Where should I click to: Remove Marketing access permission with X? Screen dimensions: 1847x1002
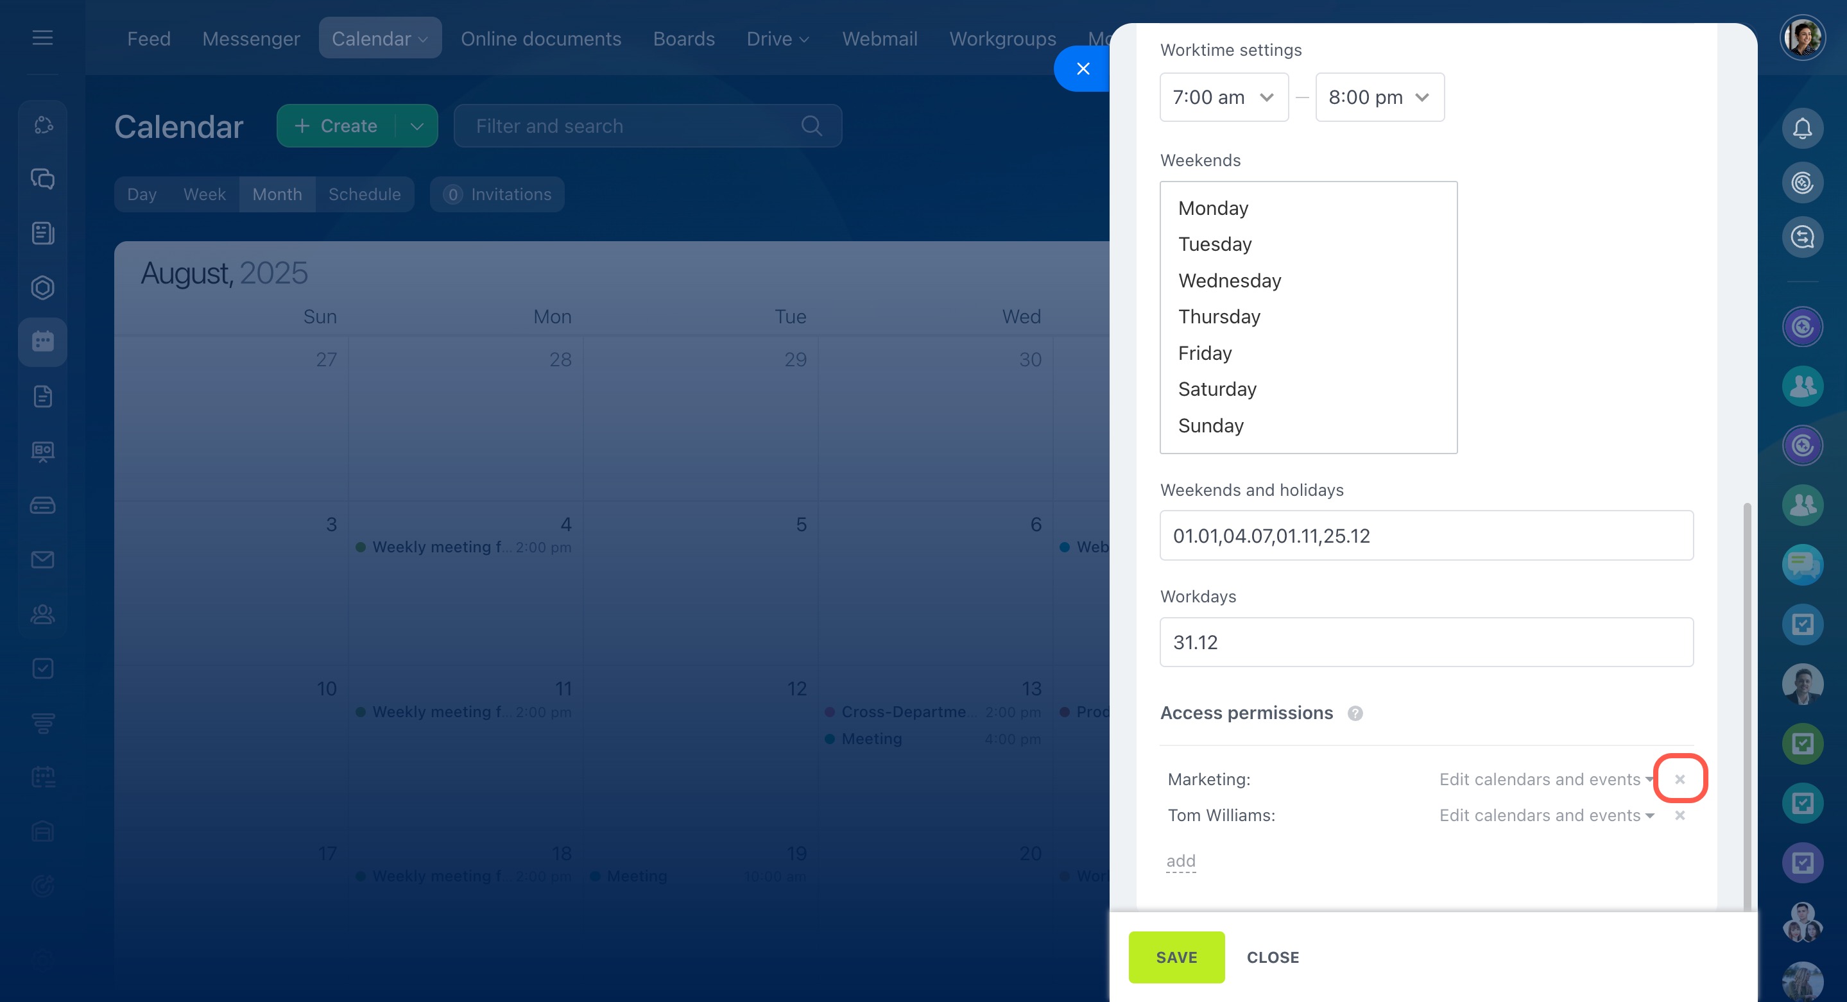pyautogui.click(x=1679, y=779)
